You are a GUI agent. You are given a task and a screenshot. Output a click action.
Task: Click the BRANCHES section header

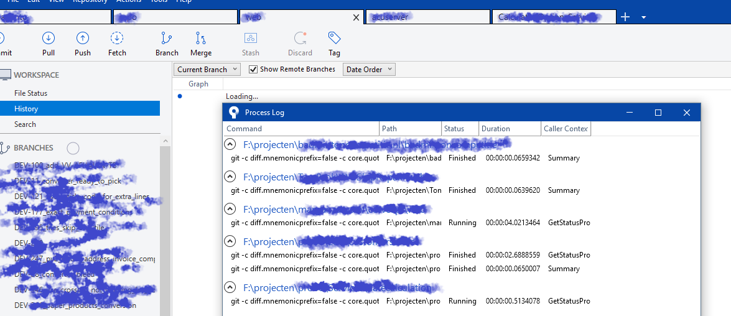(x=34, y=148)
